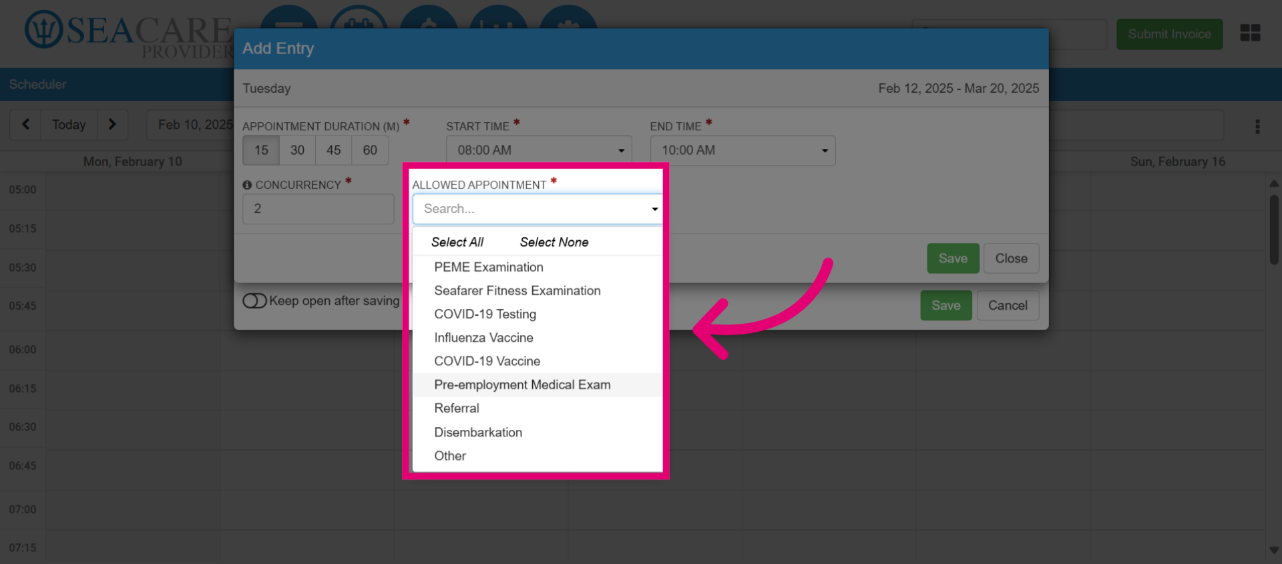Click the Cancel button
Screen dimensions: 1282x564
(x=1008, y=305)
